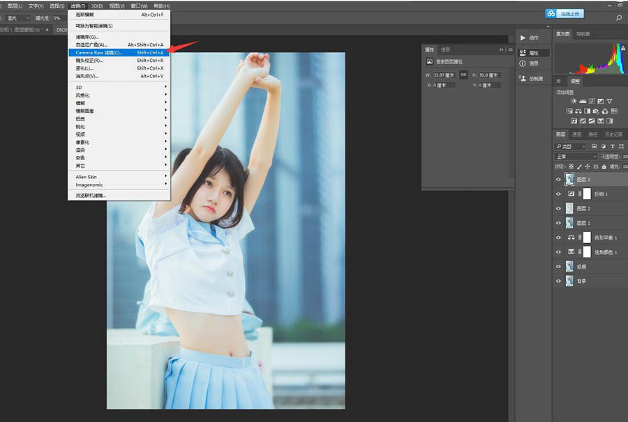This screenshot has height=422, width=628.
Task: Toggle visibility of 图层 3 layer
Action: (558, 180)
